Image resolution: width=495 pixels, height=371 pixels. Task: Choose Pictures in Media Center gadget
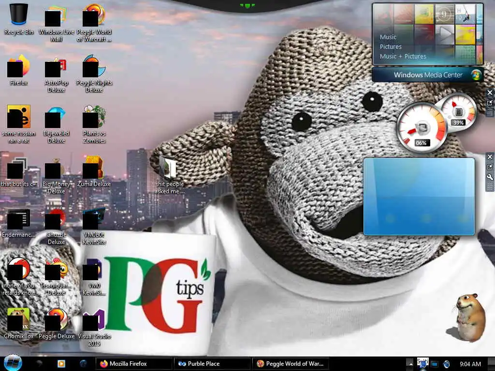click(x=391, y=47)
